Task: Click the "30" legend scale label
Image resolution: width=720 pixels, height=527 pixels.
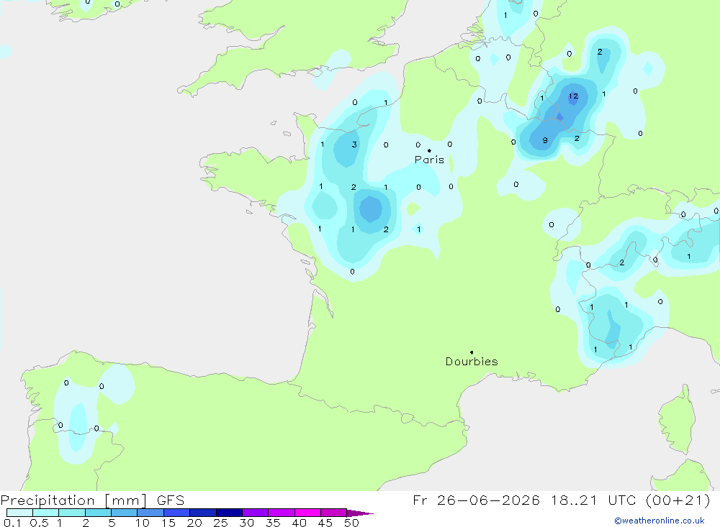Action: [x=246, y=523]
